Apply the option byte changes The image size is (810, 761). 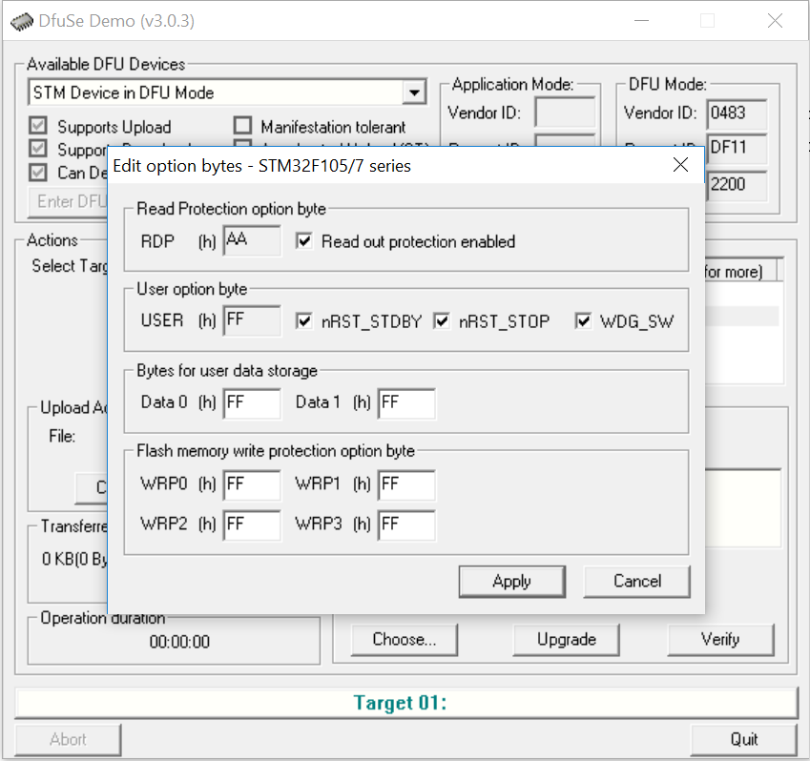tap(512, 582)
